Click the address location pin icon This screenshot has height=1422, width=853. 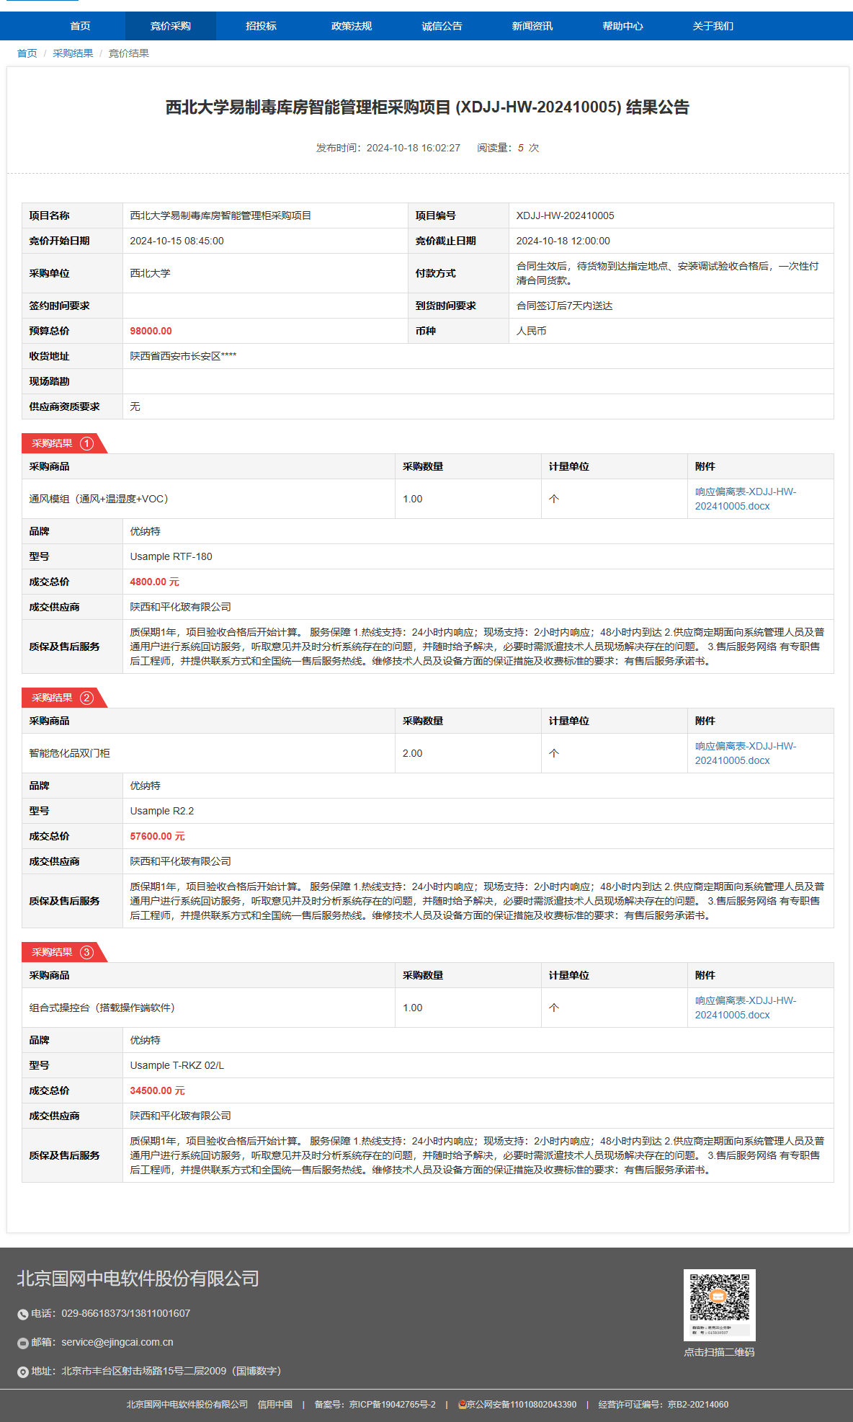click(23, 1372)
